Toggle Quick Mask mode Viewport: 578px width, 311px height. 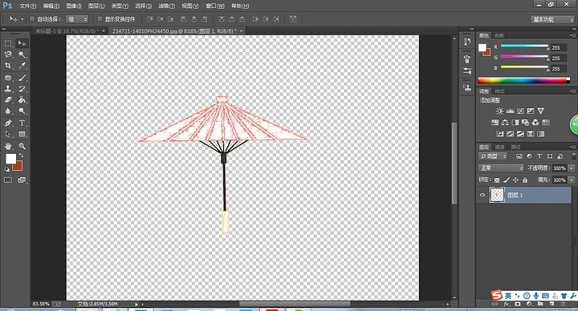(x=8, y=180)
